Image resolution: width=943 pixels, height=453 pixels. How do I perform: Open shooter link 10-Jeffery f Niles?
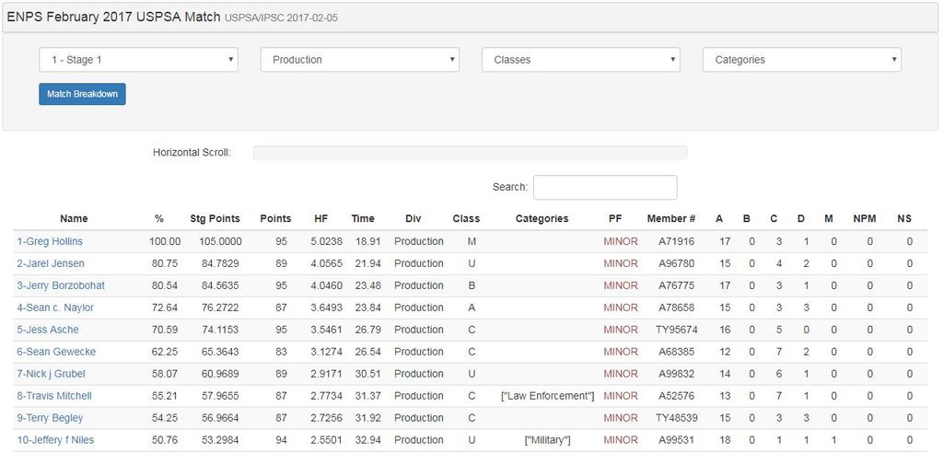tap(55, 440)
